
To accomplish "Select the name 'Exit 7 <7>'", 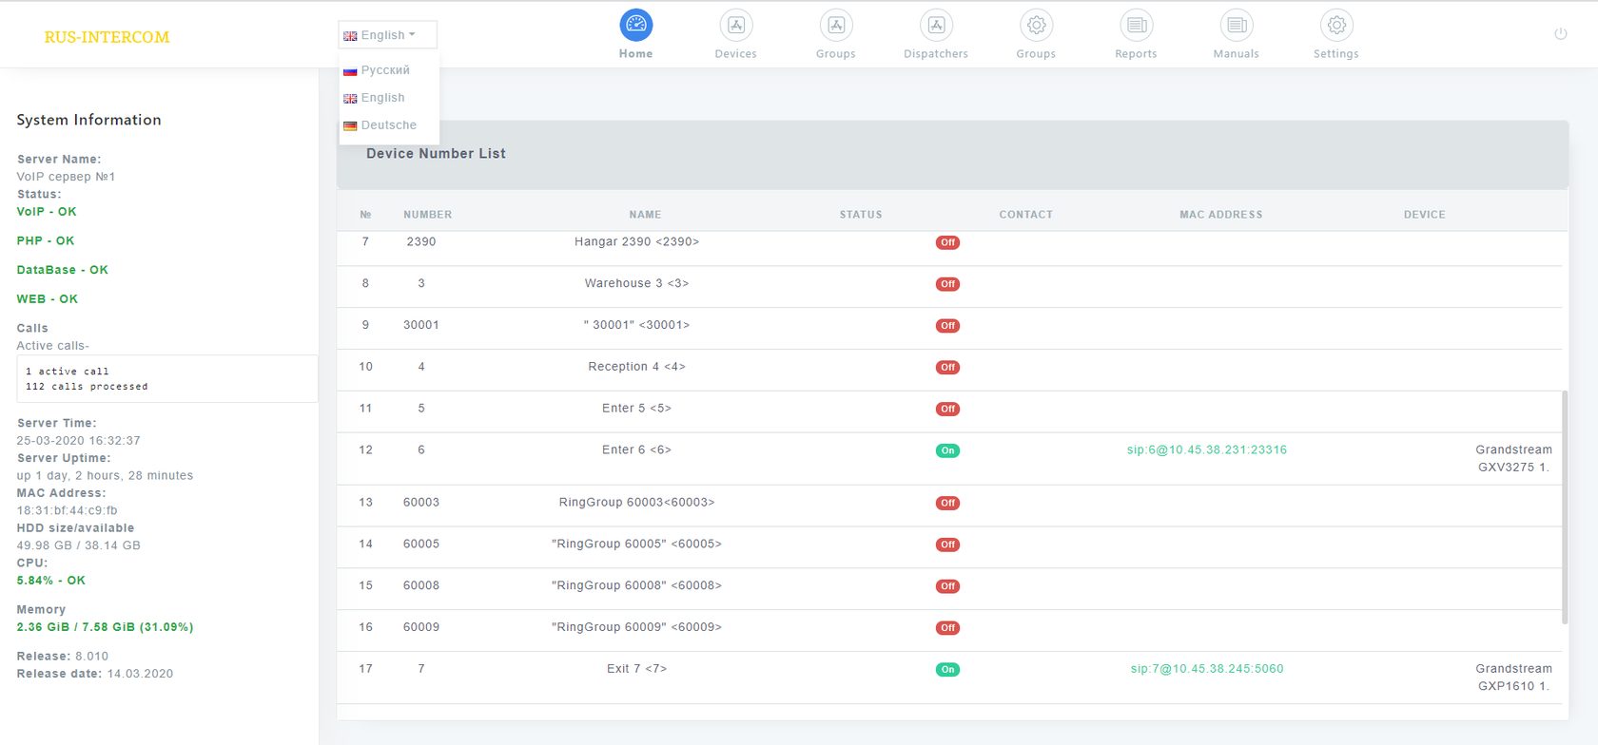I will click(x=636, y=670).
